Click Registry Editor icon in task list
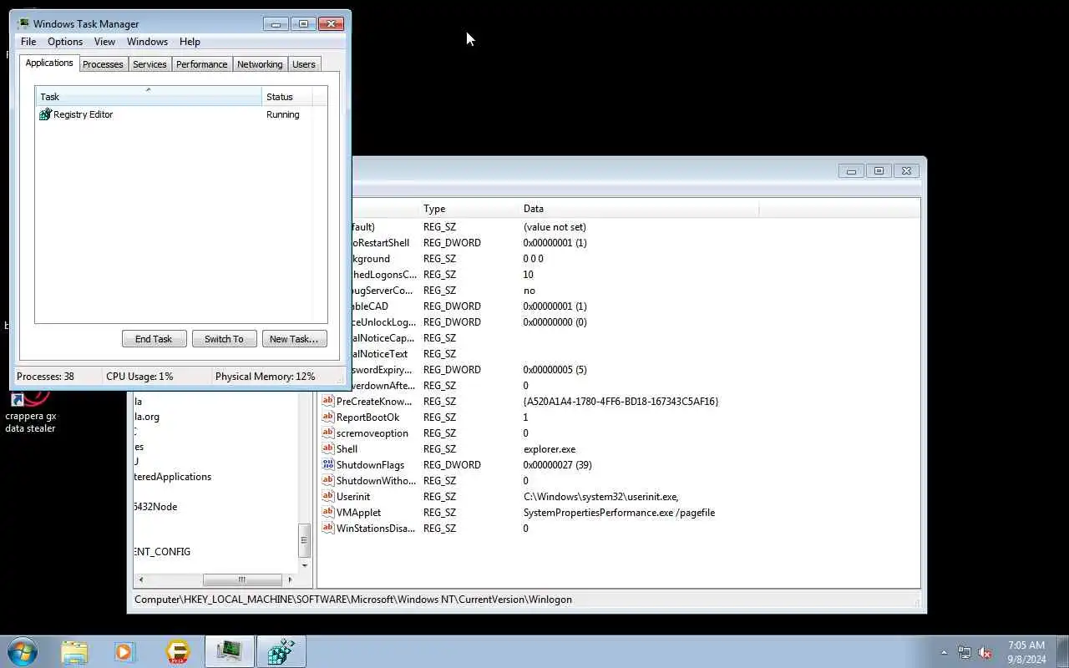 click(46, 114)
